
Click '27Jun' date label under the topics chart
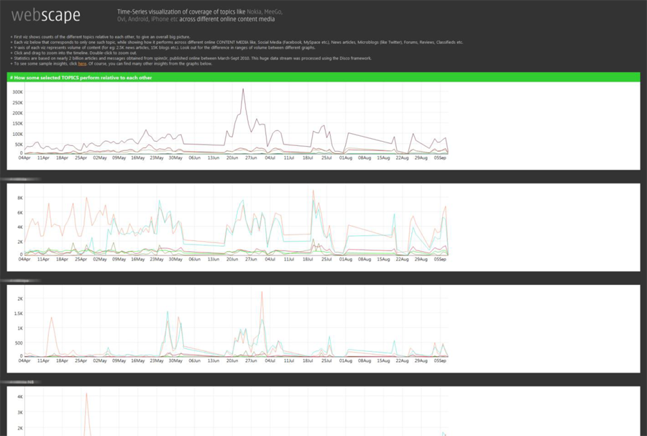[x=251, y=158]
